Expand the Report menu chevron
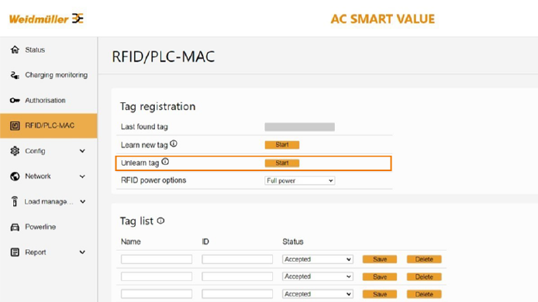Image resolution: width=538 pixels, height=302 pixels. click(x=82, y=252)
